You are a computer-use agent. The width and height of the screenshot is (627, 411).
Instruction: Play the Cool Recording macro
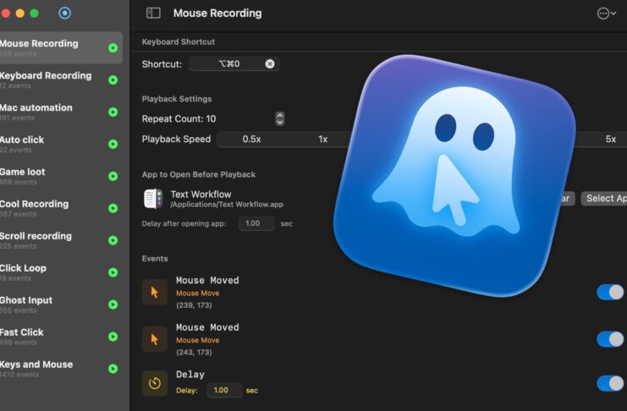tap(113, 208)
